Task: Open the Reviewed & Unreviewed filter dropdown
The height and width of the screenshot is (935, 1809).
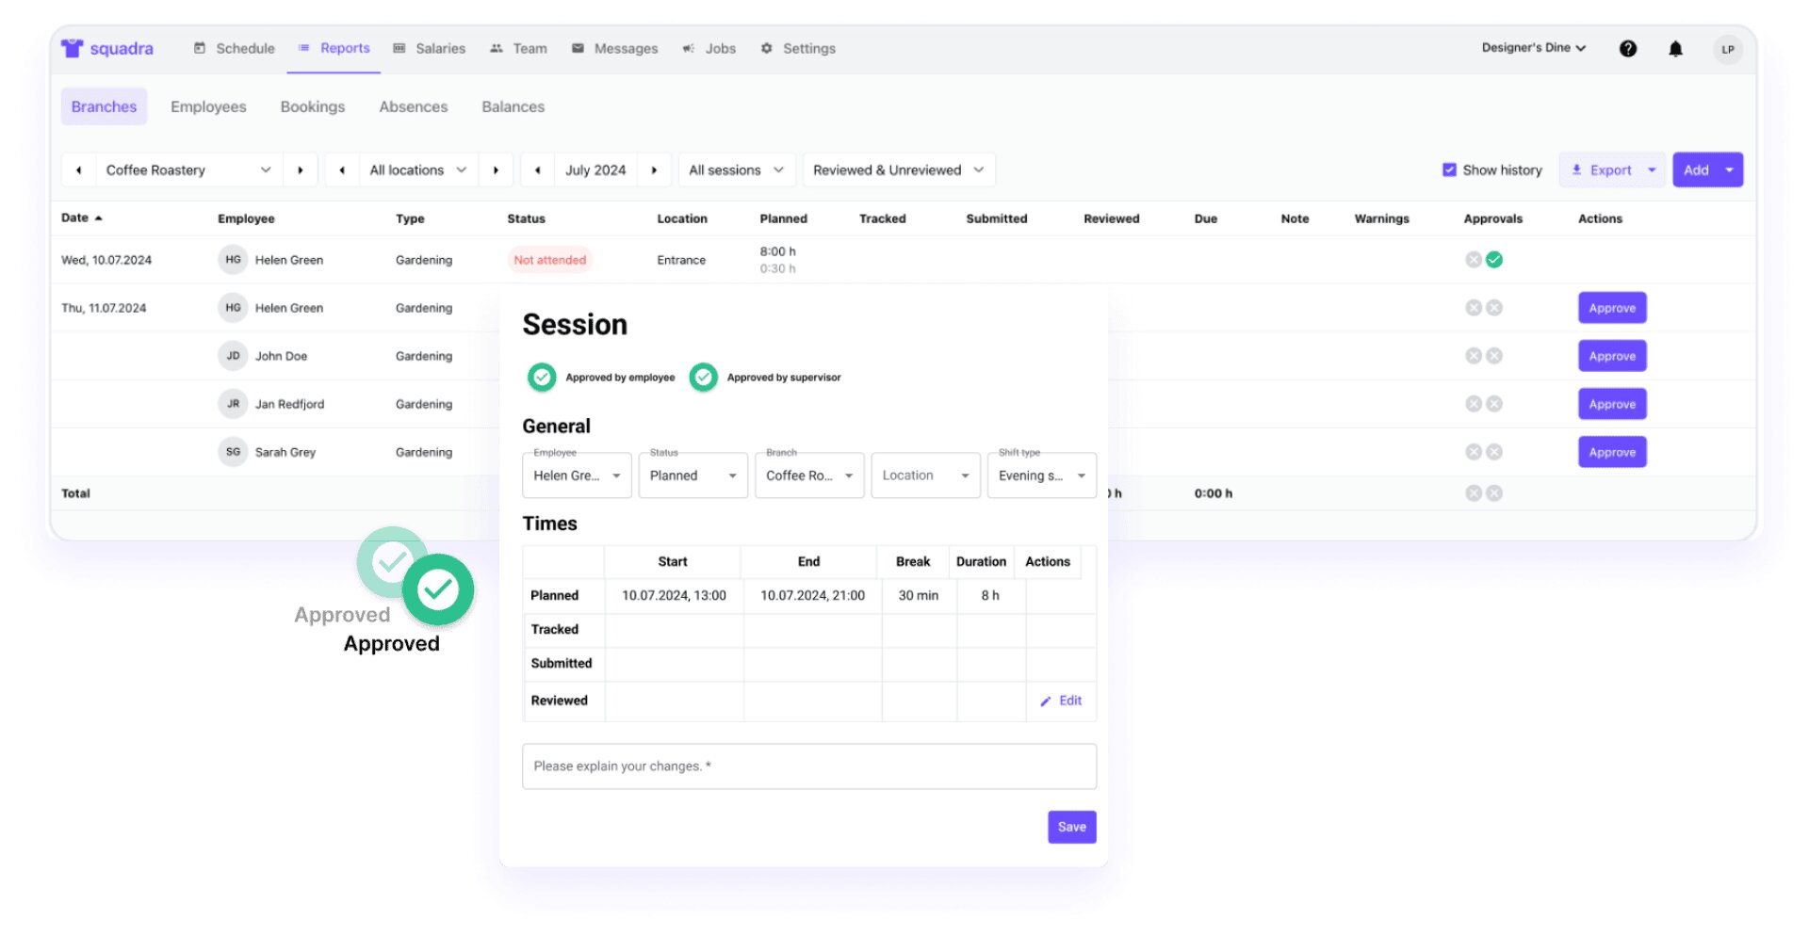Action: coord(899,170)
